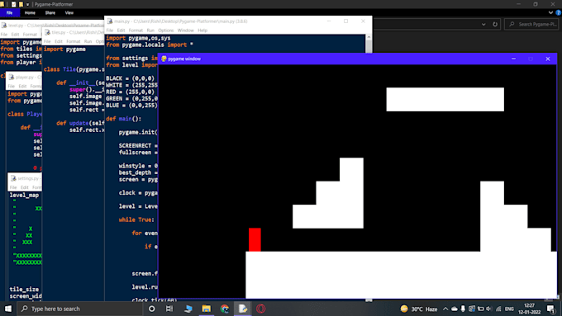The height and width of the screenshot is (316, 562).
Task: Open Help menu in main.py window
Action: click(x=202, y=31)
